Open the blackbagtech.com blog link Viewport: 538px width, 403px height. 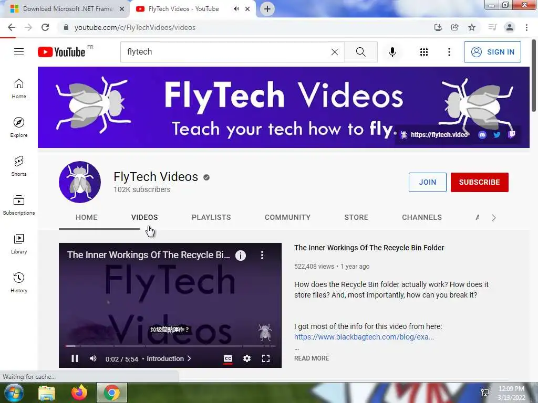pos(364,337)
